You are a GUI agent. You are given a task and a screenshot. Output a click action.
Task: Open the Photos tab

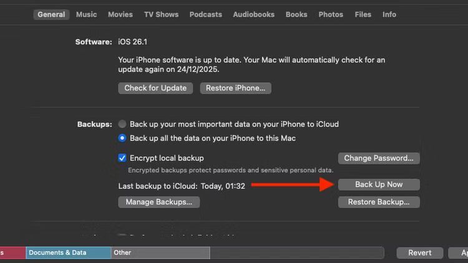(331, 14)
